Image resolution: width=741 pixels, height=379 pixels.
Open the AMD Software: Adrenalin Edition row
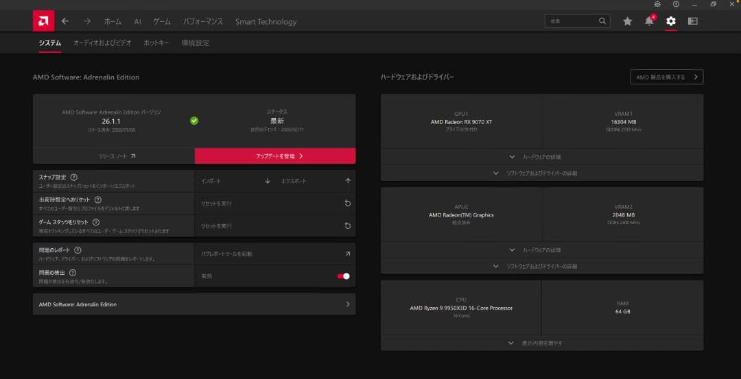click(194, 304)
